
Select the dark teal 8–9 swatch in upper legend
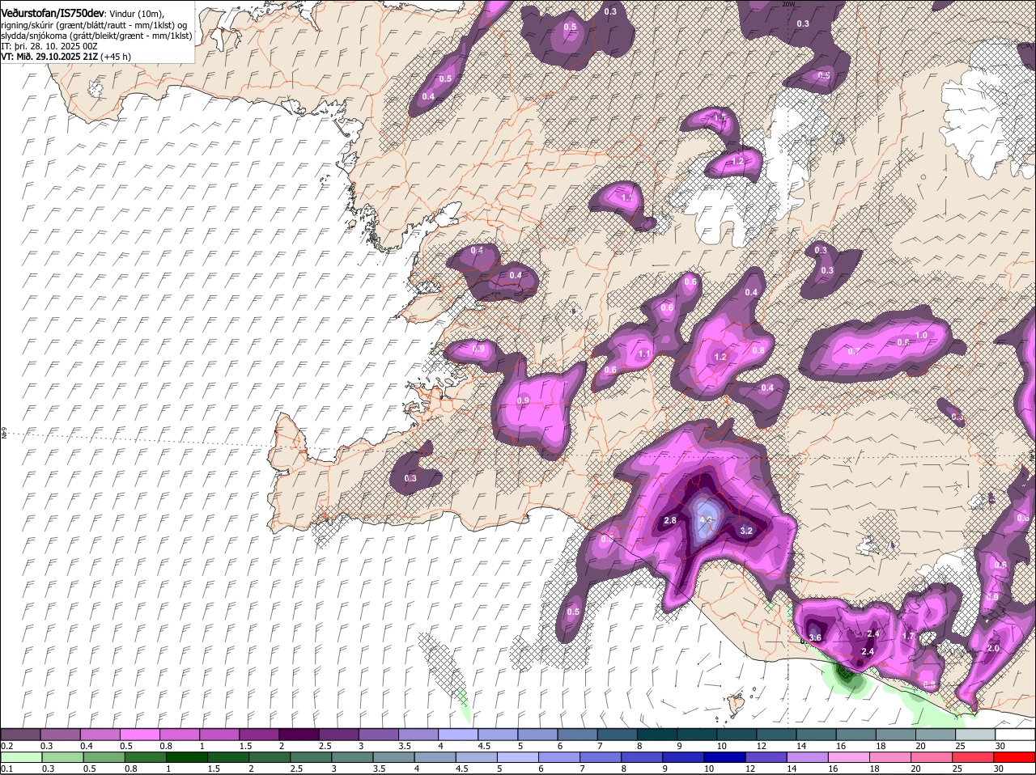click(659, 734)
